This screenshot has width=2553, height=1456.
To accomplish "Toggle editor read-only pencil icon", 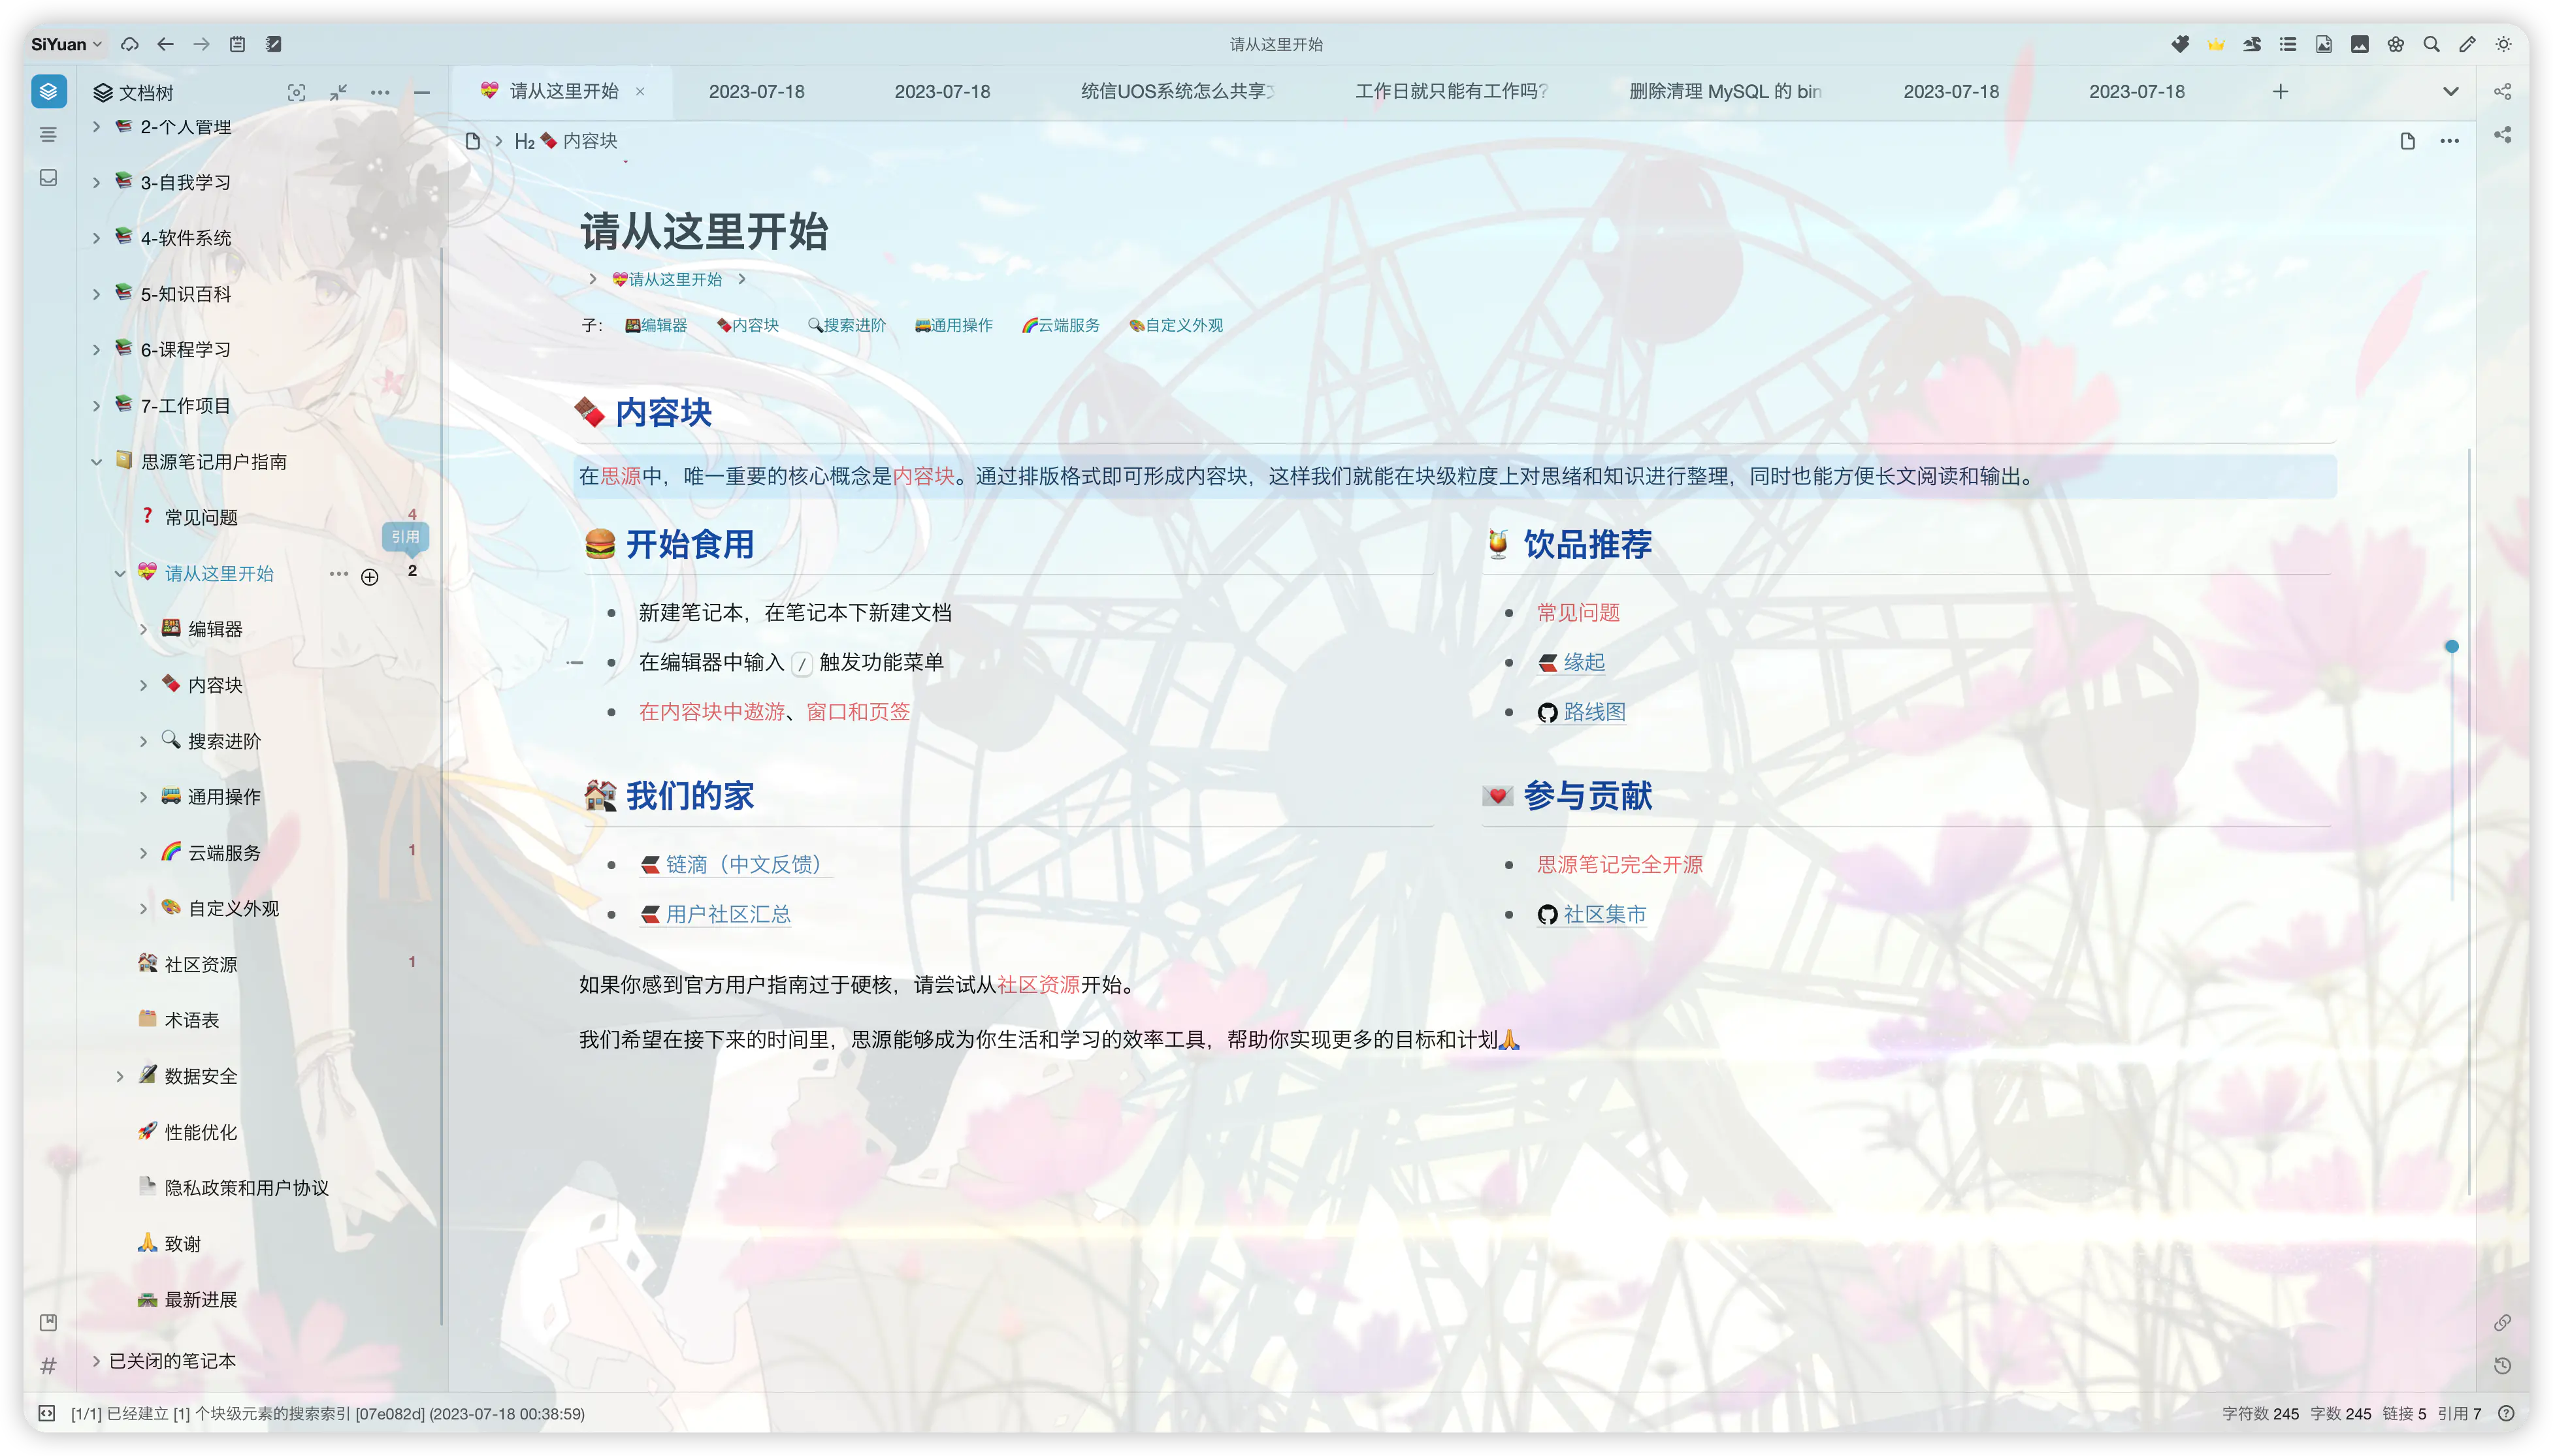I will click(x=2467, y=44).
